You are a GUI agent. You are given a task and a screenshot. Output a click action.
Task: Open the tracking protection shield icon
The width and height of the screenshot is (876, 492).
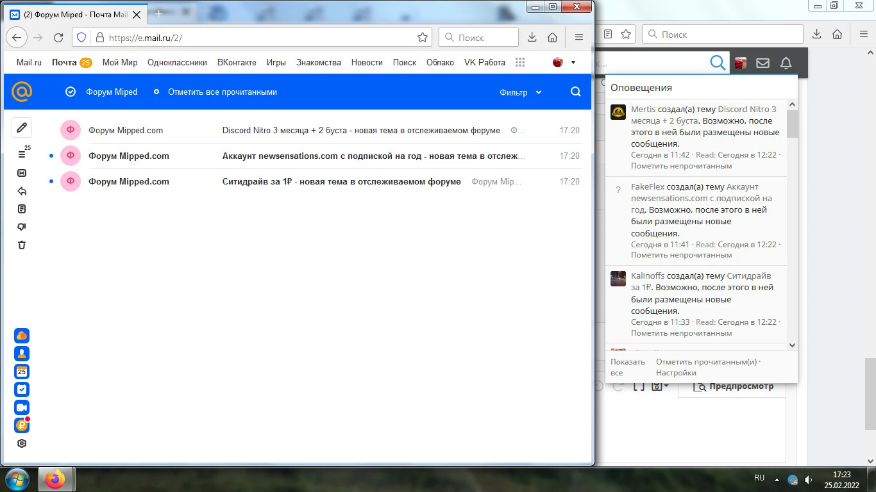(x=81, y=38)
